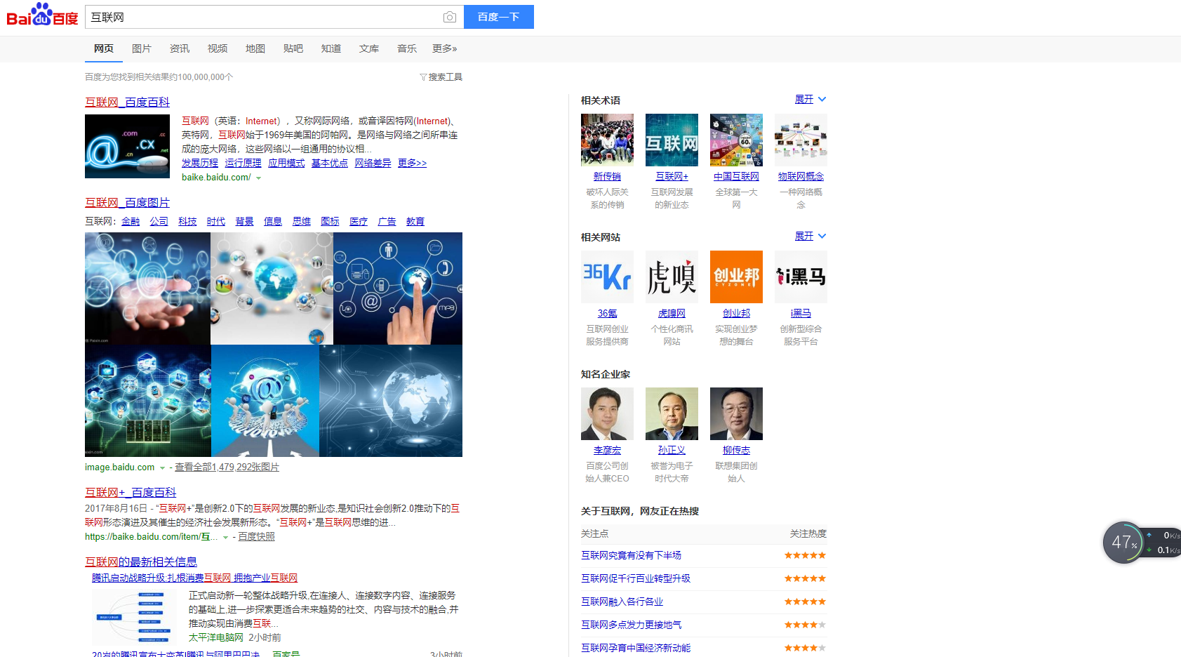Click the 47% network speed widget

[x=1123, y=542]
